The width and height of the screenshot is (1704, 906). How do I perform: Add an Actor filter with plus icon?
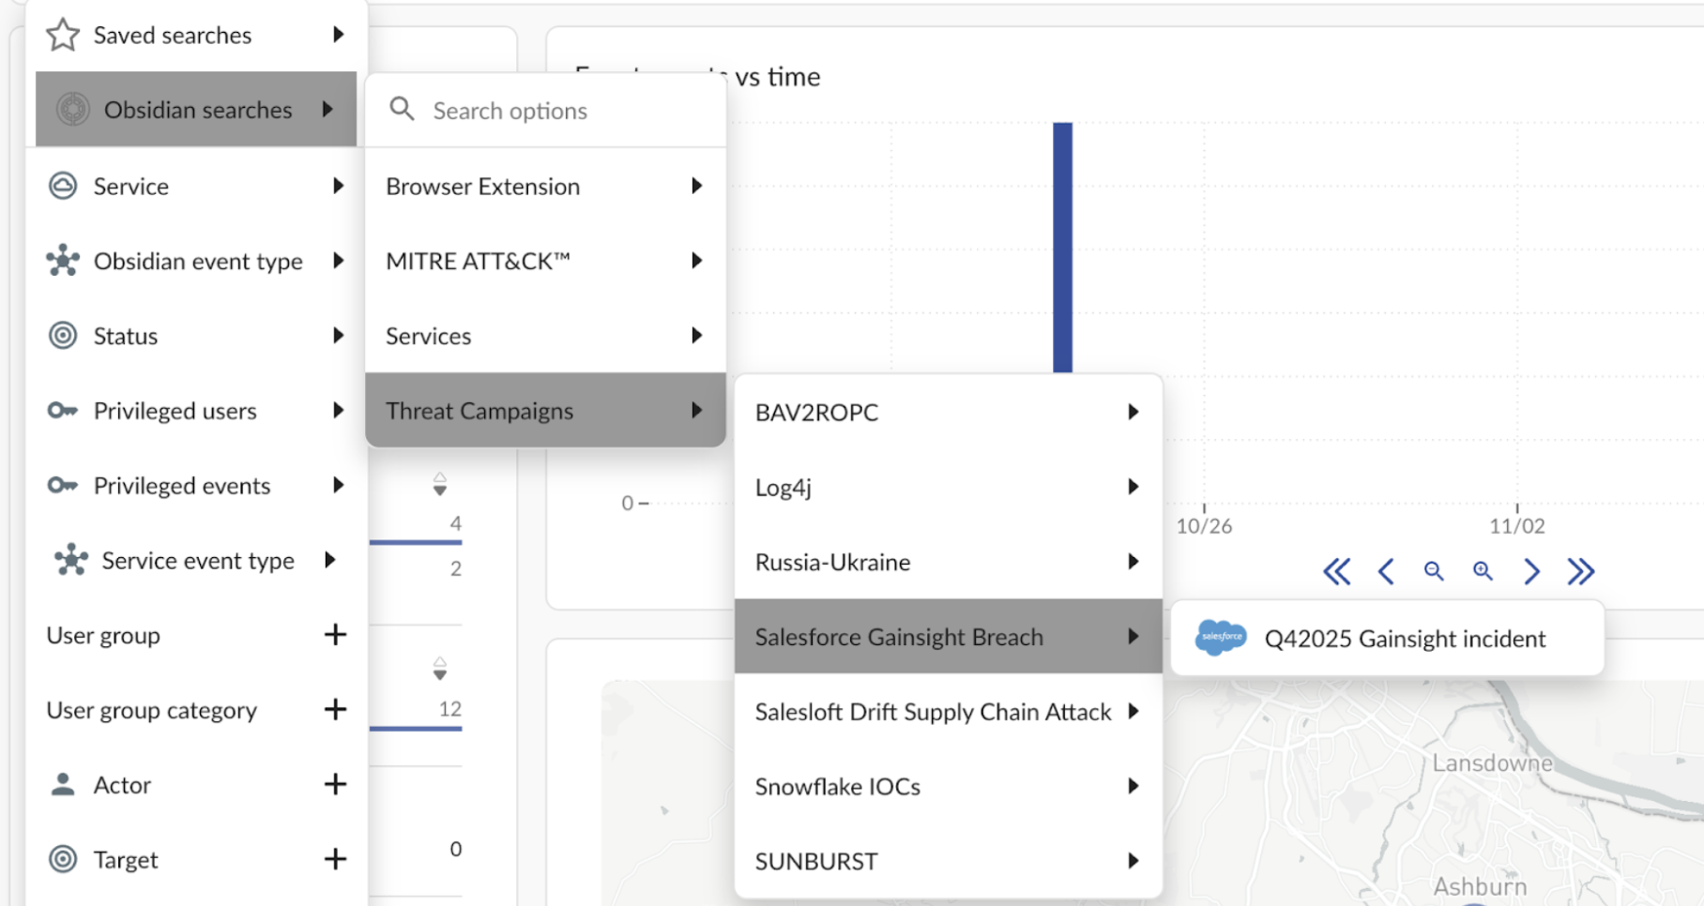[335, 784]
